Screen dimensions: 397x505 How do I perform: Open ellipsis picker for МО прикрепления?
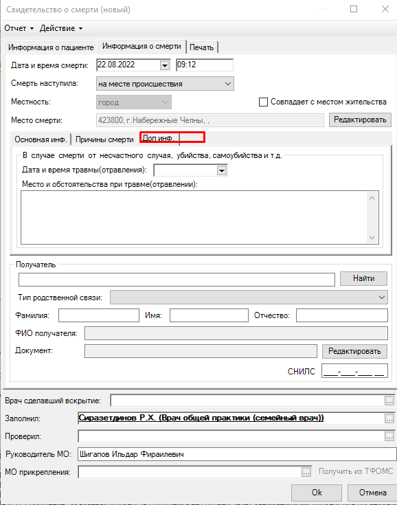point(306,472)
